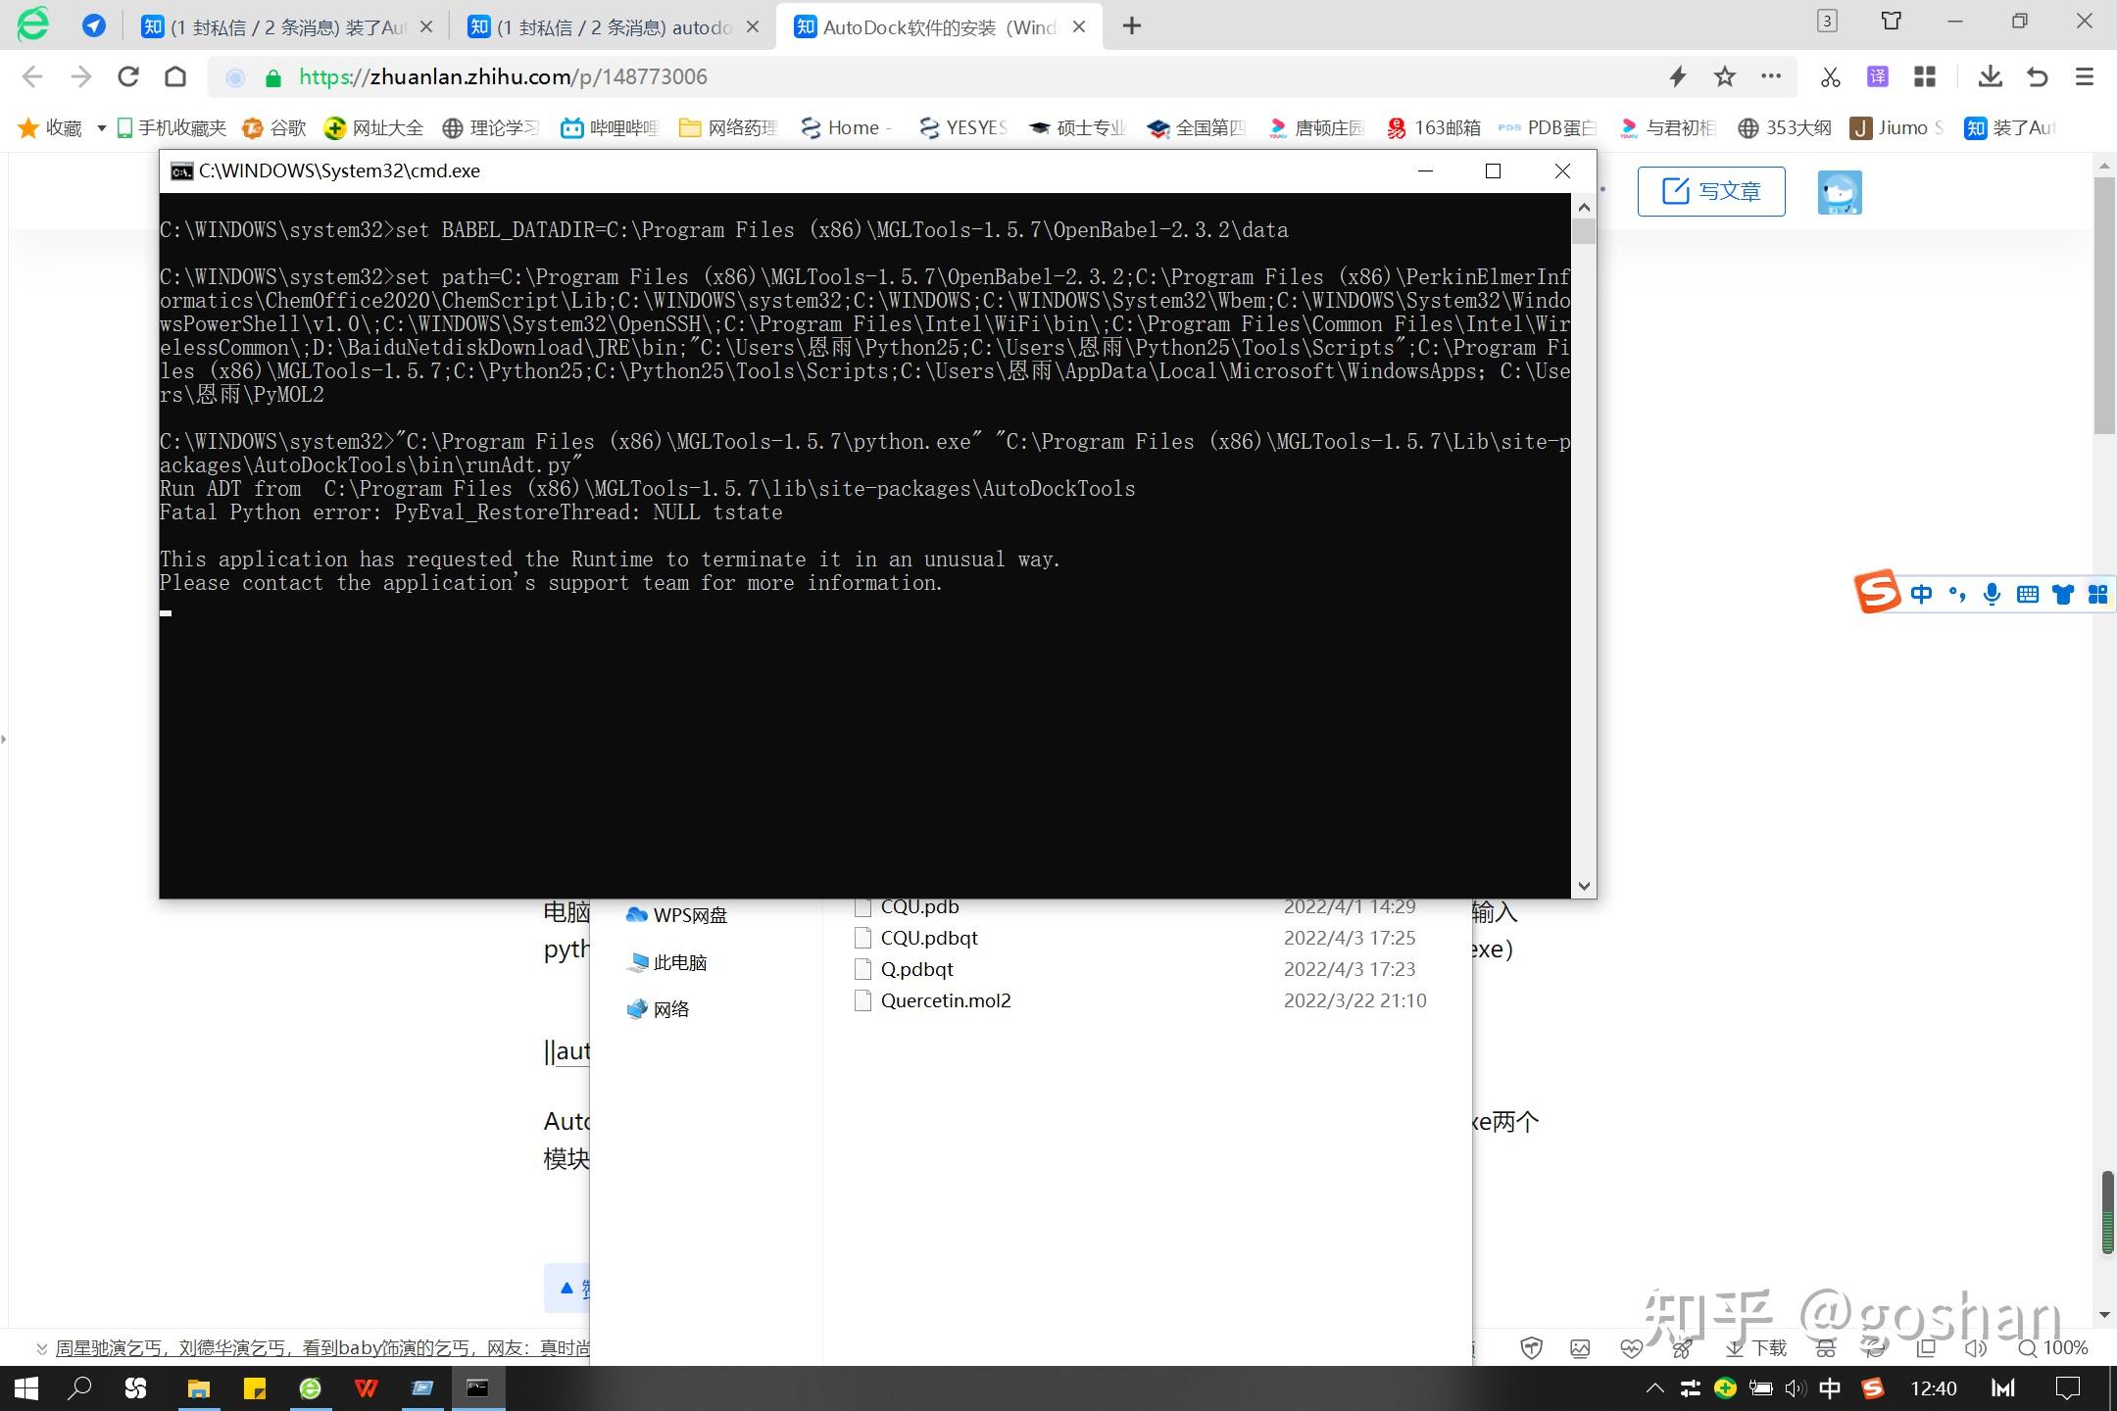Open the Sogou toolbox grid icon
The height and width of the screenshot is (1411, 2117).
(2098, 593)
